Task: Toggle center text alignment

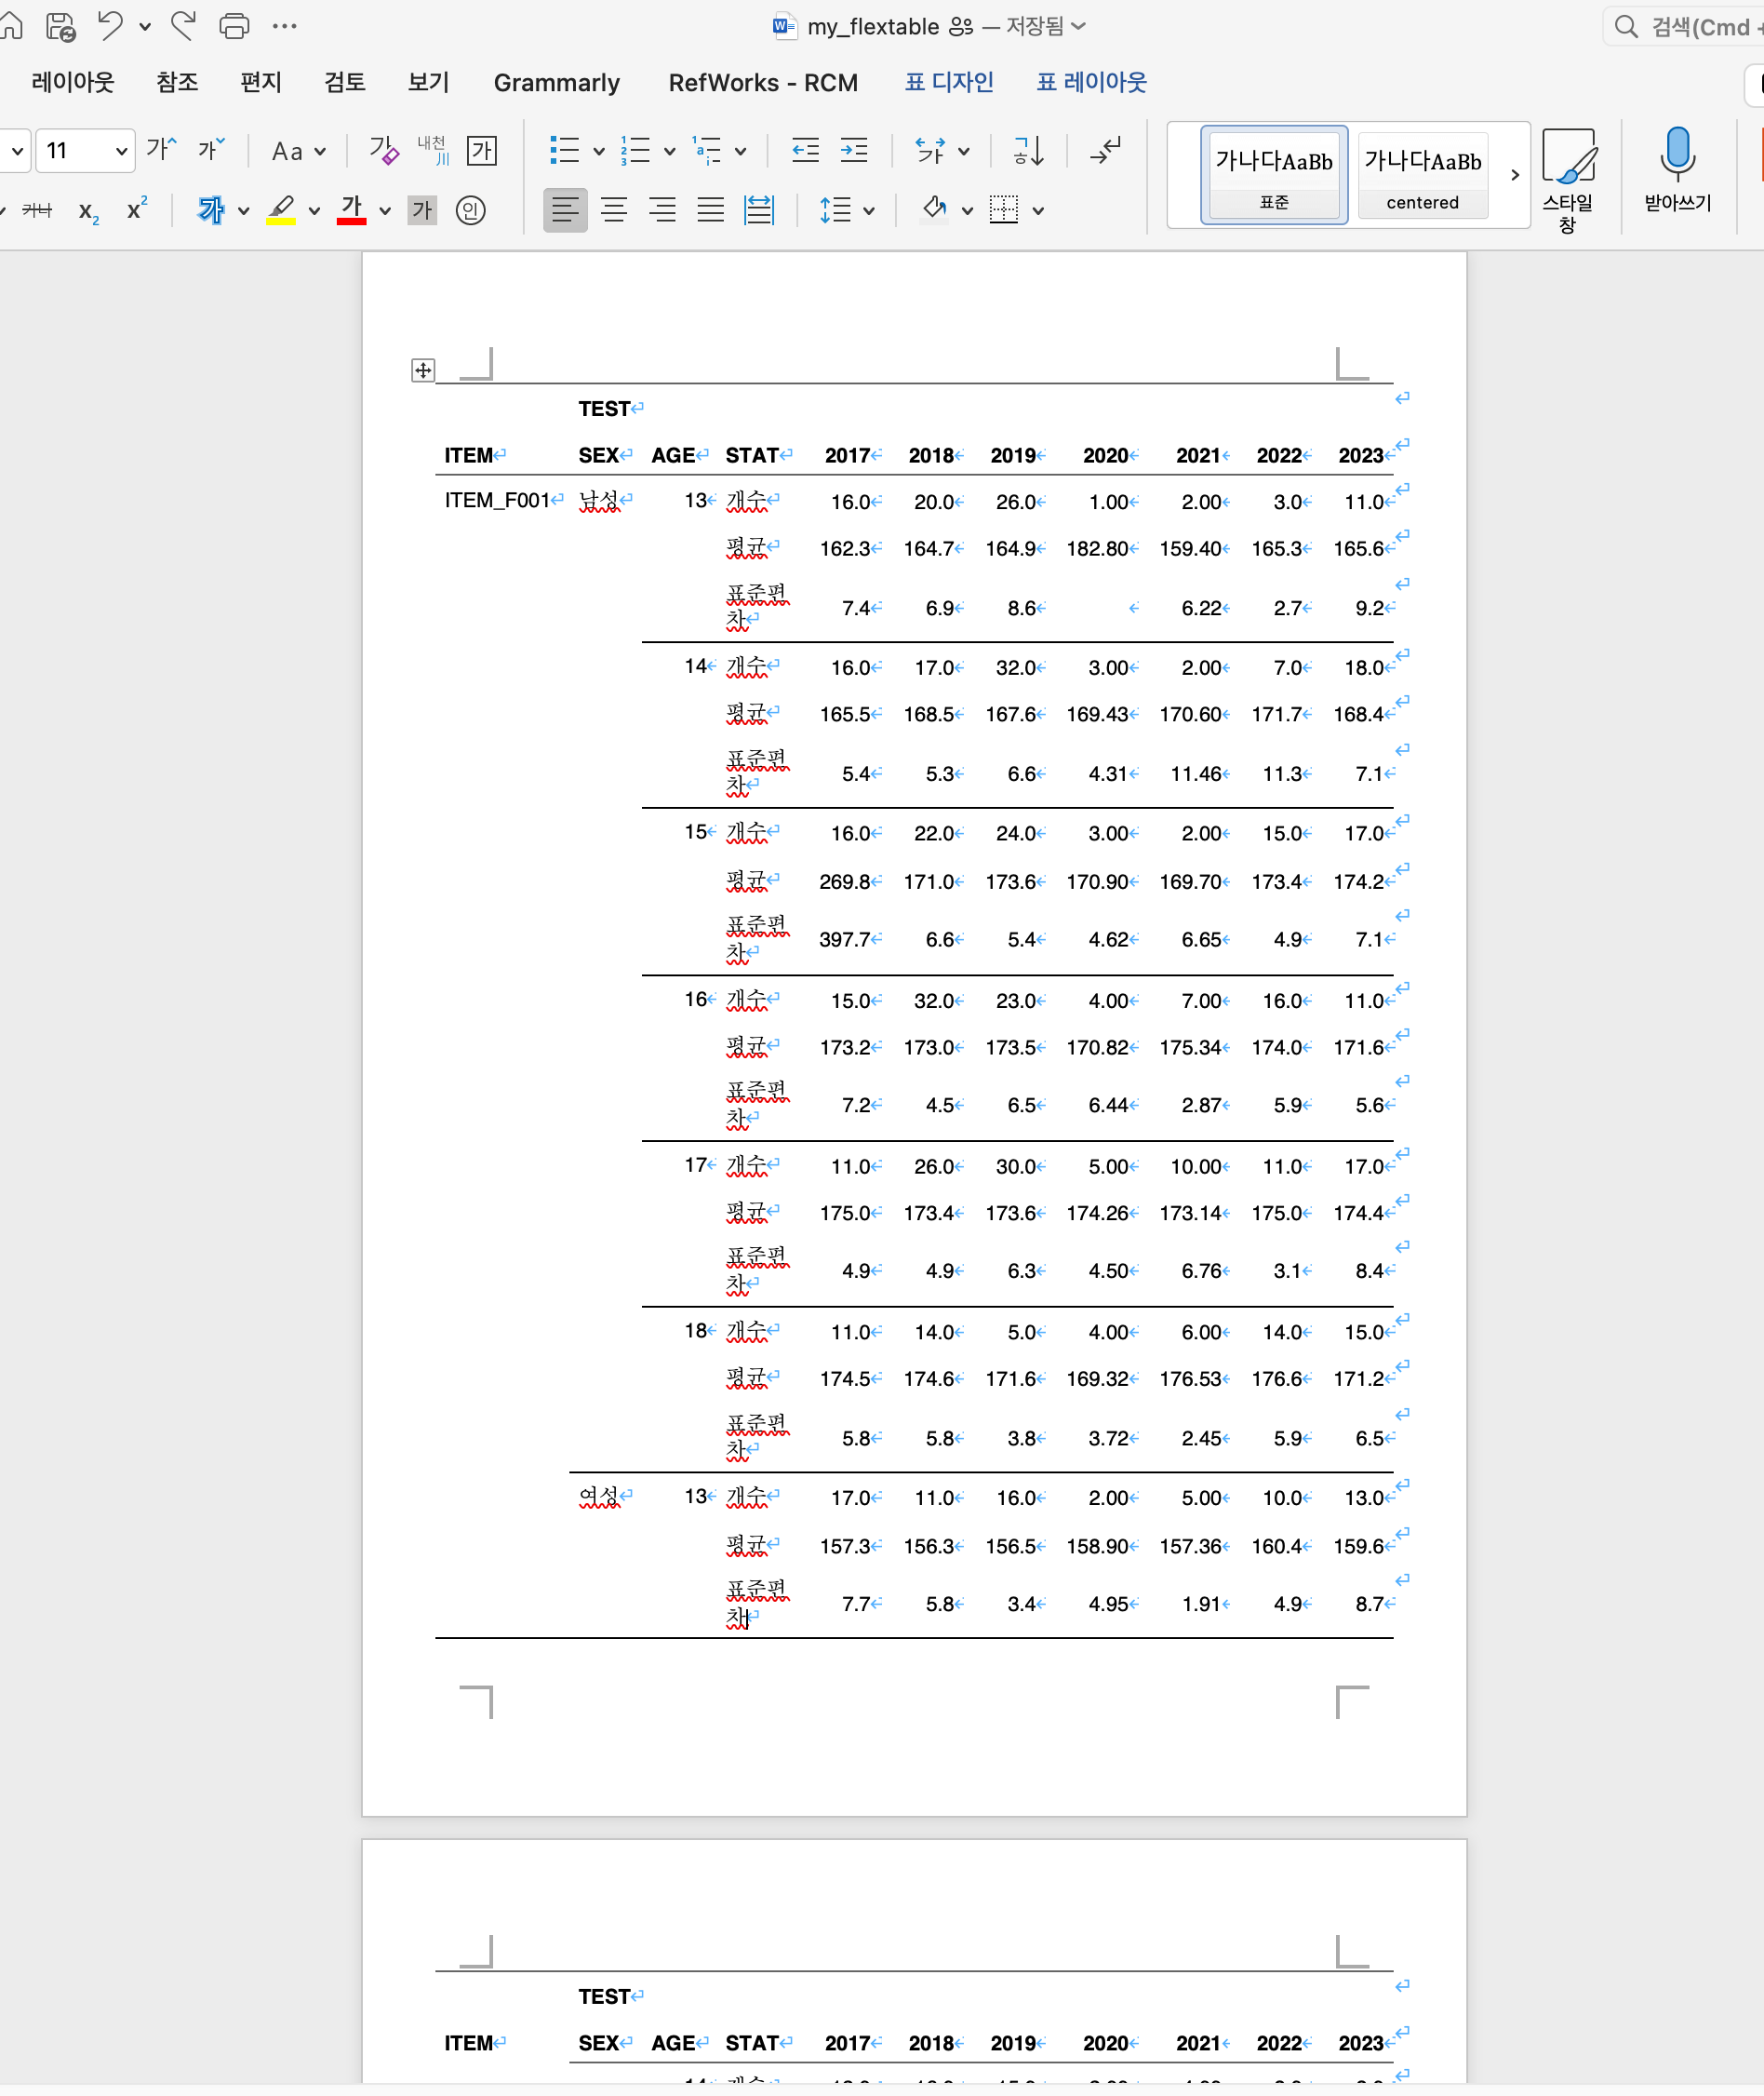Action: (x=614, y=210)
